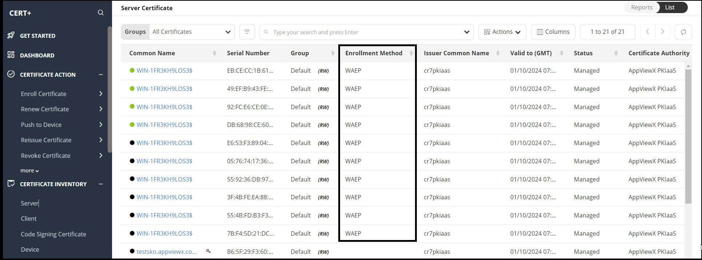Sort by Status column arrows
The height and width of the screenshot is (260, 702).
click(x=616, y=53)
